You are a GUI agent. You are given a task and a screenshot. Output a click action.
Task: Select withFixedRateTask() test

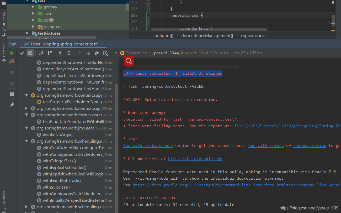[x=62, y=181]
